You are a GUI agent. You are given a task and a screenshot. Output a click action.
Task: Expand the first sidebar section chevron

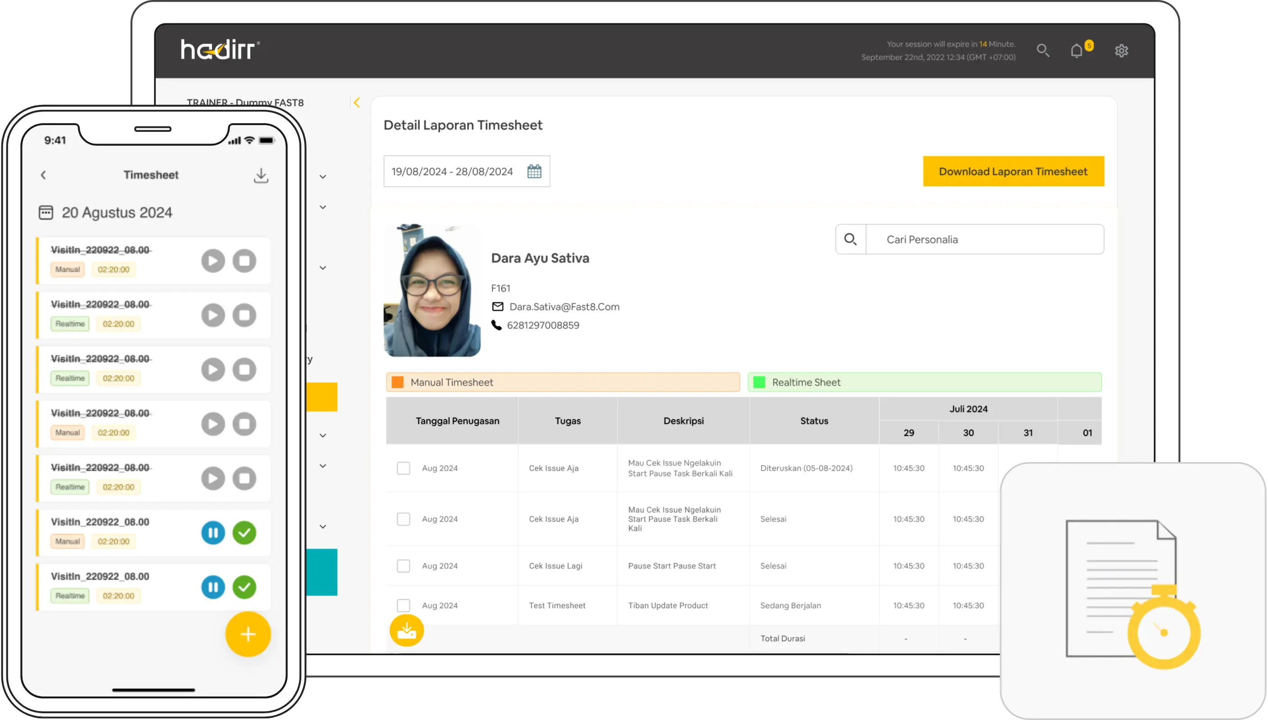click(323, 176)
